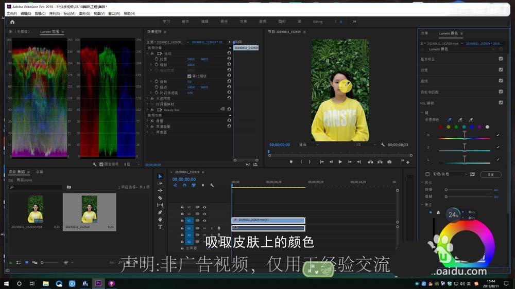
Task: Toggle 创意 section checkbox
Action: click(501, 69)
